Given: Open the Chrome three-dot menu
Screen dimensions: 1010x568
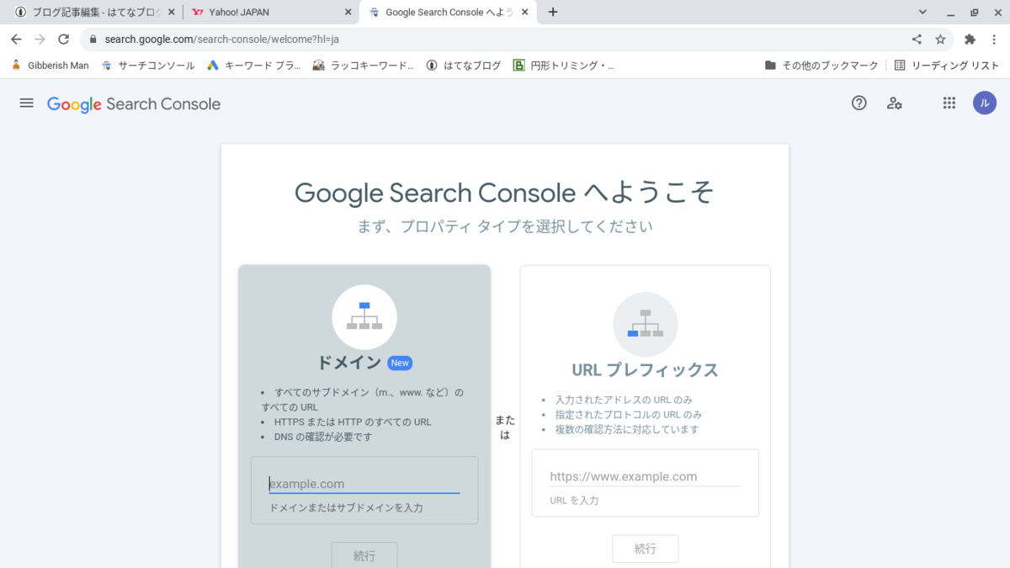Looking at the screenshot, I should pos(993,39).
